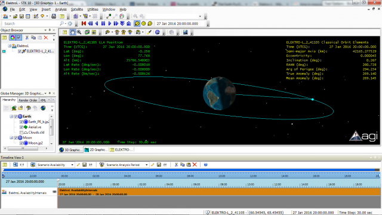
Task: Open the Satellite menu
Action: pyautogui.click(x=77, y=10)
